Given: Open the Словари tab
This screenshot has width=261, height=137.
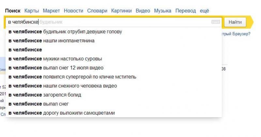Looking at the screenshot, I should click(97, 11).
